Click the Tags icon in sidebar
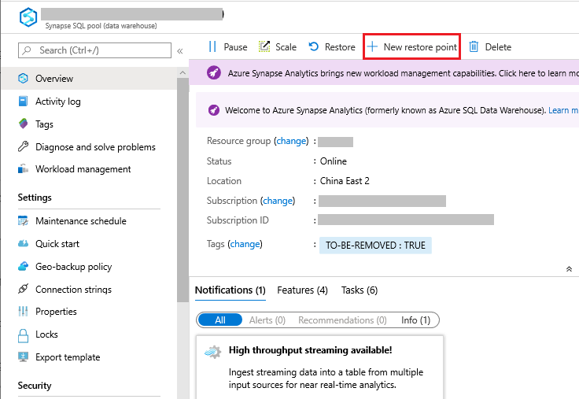Viewport: 579px width, 399px height. pyautogui.click(x=23, y=124)
